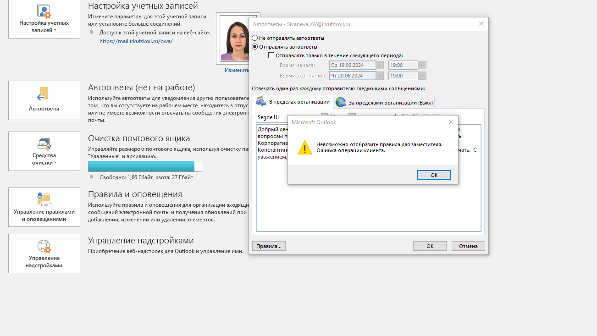Click OK at bottom of Автоответы dialog

430,246
